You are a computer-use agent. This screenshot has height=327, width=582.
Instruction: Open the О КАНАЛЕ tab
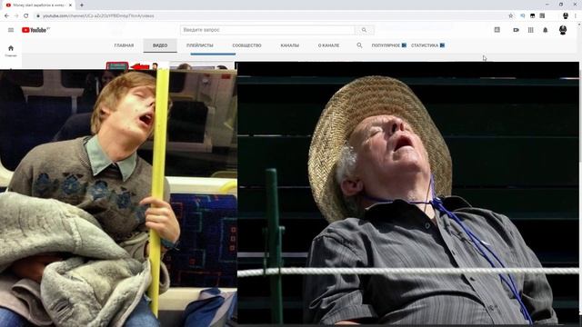tap(328, 45)
